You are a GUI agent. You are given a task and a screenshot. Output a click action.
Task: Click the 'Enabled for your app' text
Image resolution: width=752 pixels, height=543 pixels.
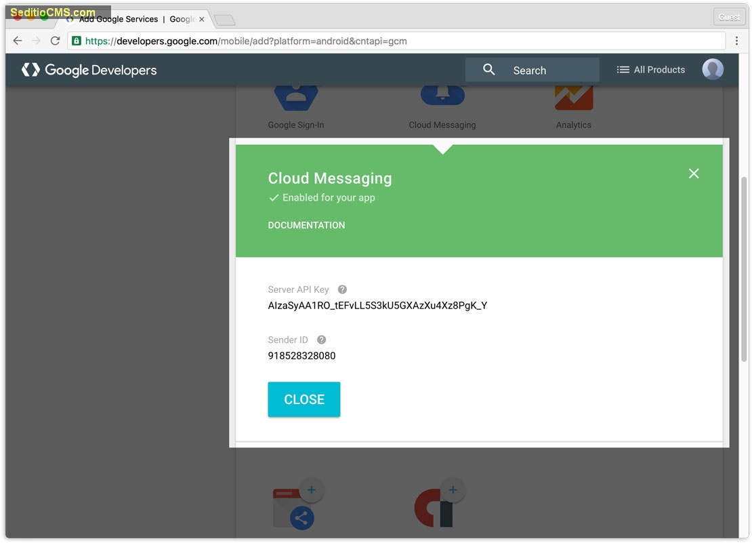pyautogui.click(x=329, y=198)
